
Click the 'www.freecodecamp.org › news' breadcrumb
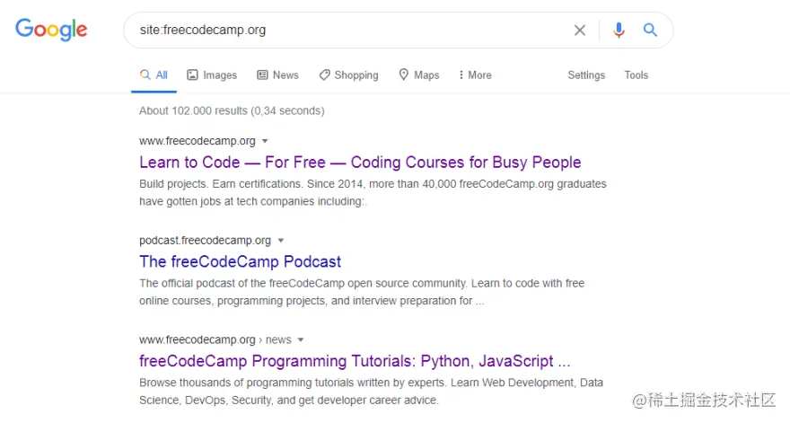pos(215,339)
